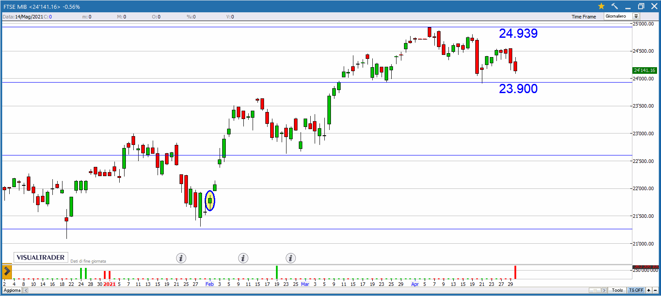Image resolution: width=661 pixels, height=296 pixels.
Task: Click the horizontal scrollbar thumb near Tools
Action: click(x=595, y=290)
